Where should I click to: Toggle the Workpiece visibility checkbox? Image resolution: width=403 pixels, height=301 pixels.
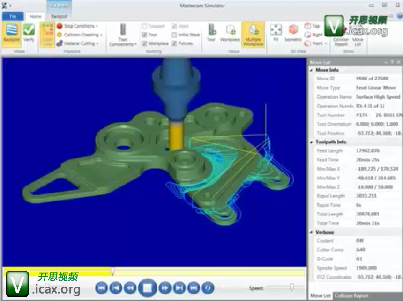[x=144, y=43]
